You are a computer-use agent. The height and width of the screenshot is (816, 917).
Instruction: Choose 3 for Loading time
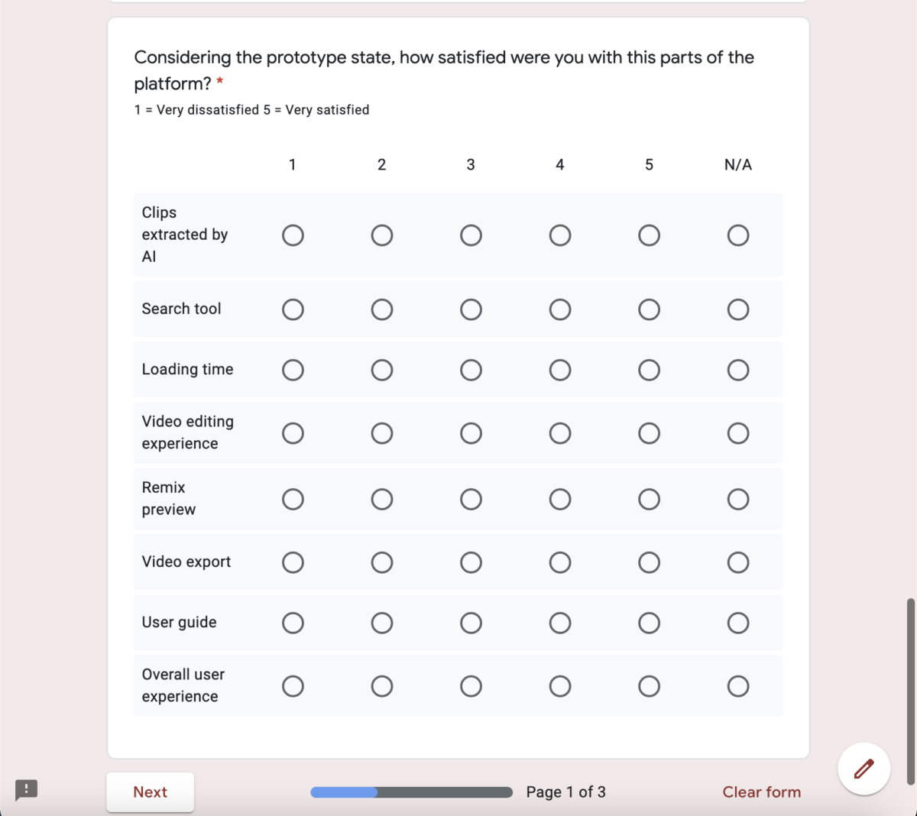[471, 370]
